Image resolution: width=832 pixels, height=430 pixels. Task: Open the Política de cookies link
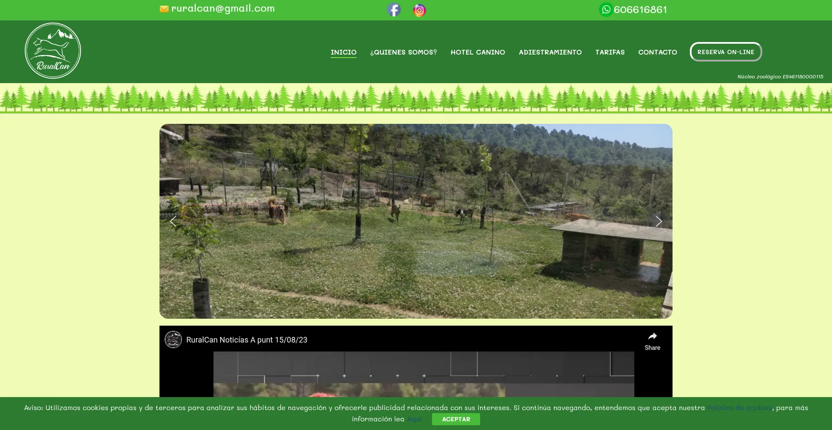[739, 407]
